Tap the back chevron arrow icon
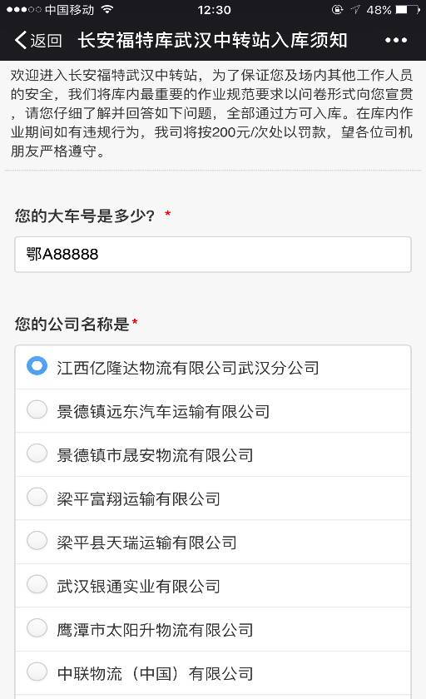Image resolution: width=426 pixels, height=699 pixels. [21, 40]
